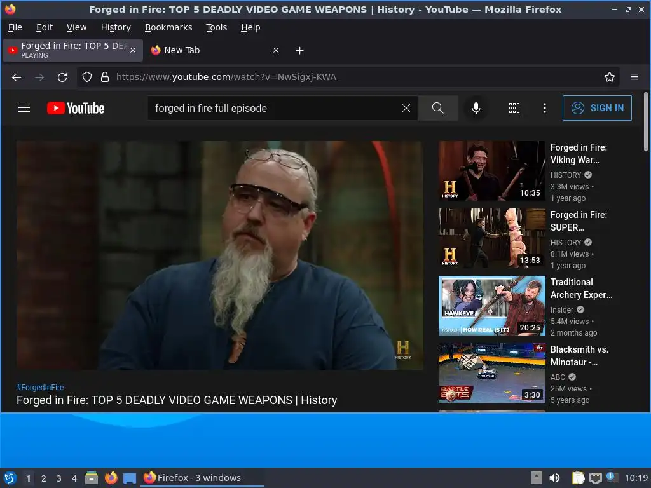Image resolution: width=651 pixels, height=488 pixels.
Task: Click the Firefox address bar URL
Action: point(226,77)
